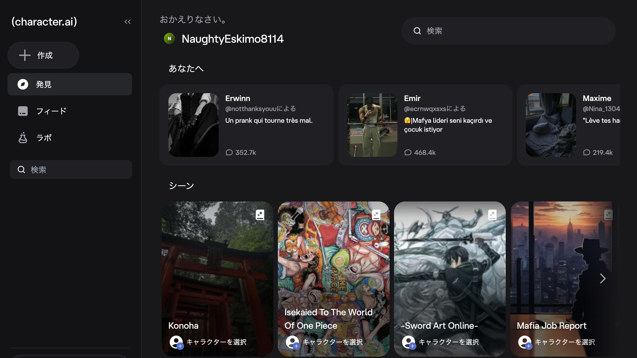The height and width of the screenshot is (358, 637).
Task: Click the character.ai logo
Action: [44, 22]
